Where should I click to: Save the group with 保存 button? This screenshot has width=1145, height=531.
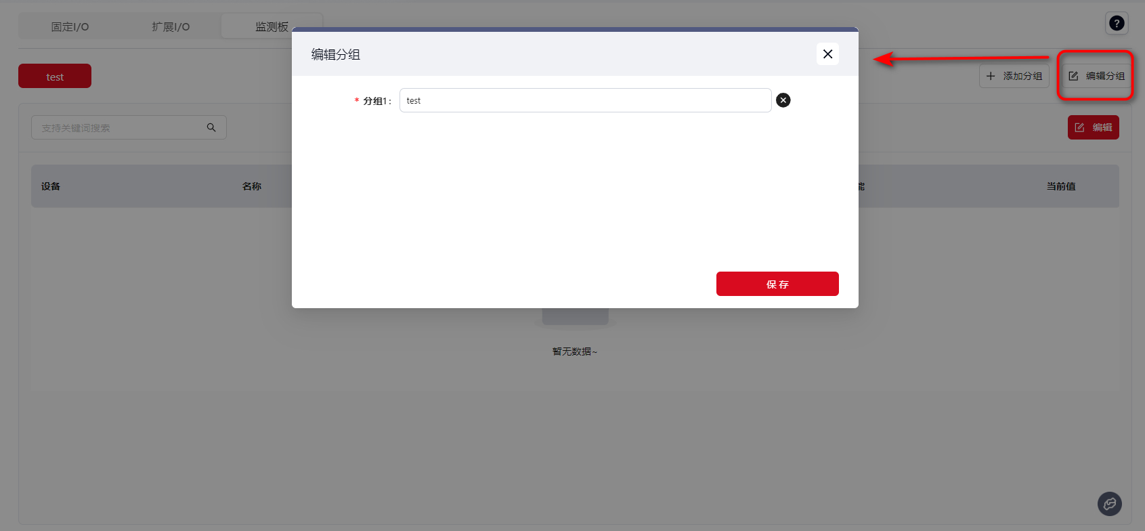point(777,284)
